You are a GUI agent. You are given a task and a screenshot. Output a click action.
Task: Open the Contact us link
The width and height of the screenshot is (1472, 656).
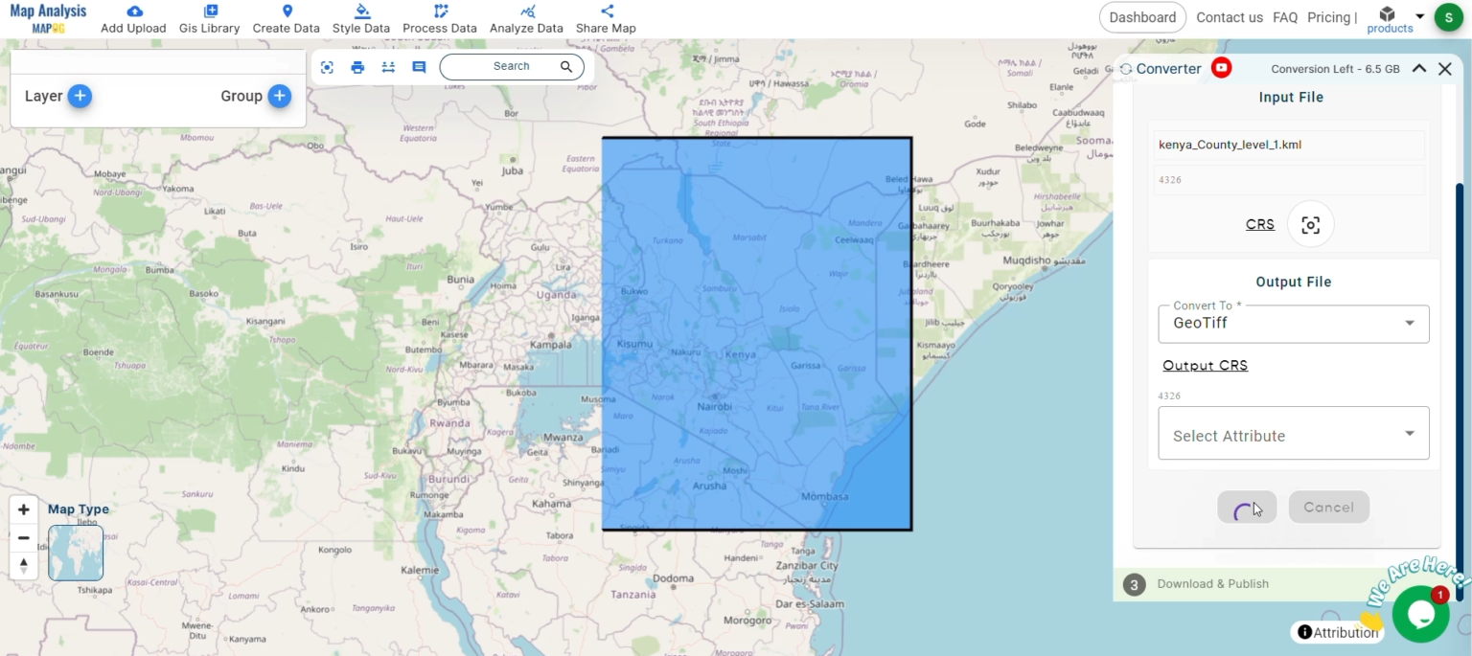pyautogui.click(x=1230, y=16)
